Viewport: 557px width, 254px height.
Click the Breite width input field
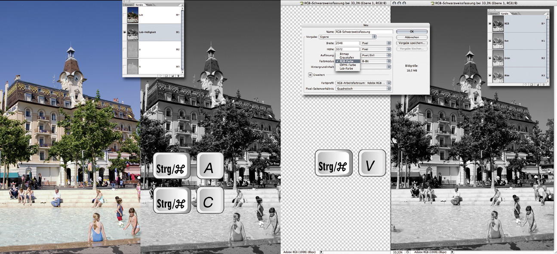click(x=347, y=43)
